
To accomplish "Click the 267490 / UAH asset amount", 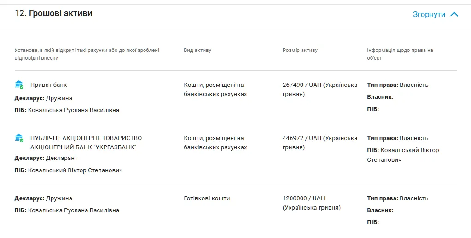I will pos(320,89).
